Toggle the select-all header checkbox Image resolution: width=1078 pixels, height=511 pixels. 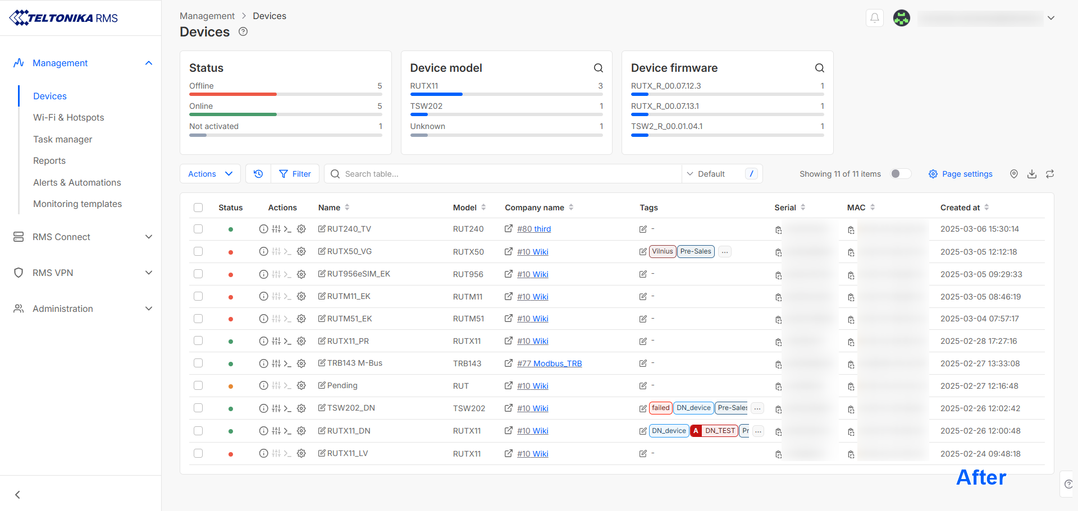[198, 208]
